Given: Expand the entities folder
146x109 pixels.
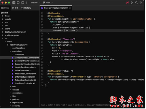Looking at the screenshot, I should click(x=10, y=90).
